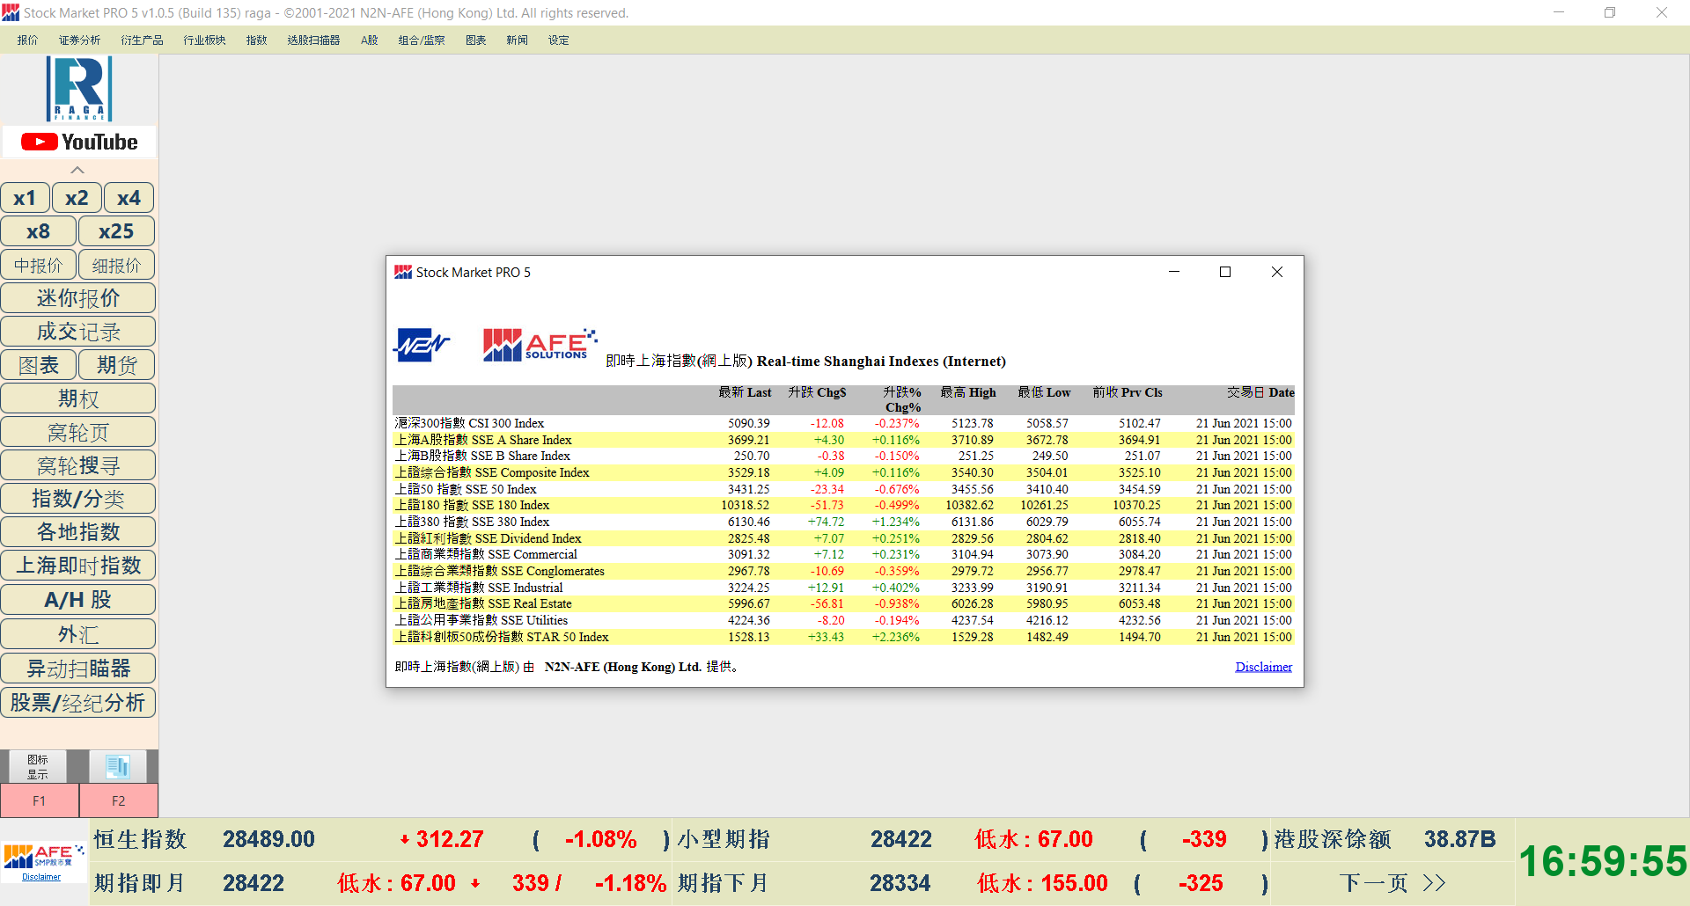Click the RAGA Finance logo

click(79, 89)
